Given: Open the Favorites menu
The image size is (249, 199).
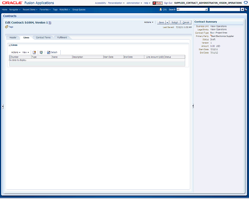Looking at the screenshot, I should point(45,9).
